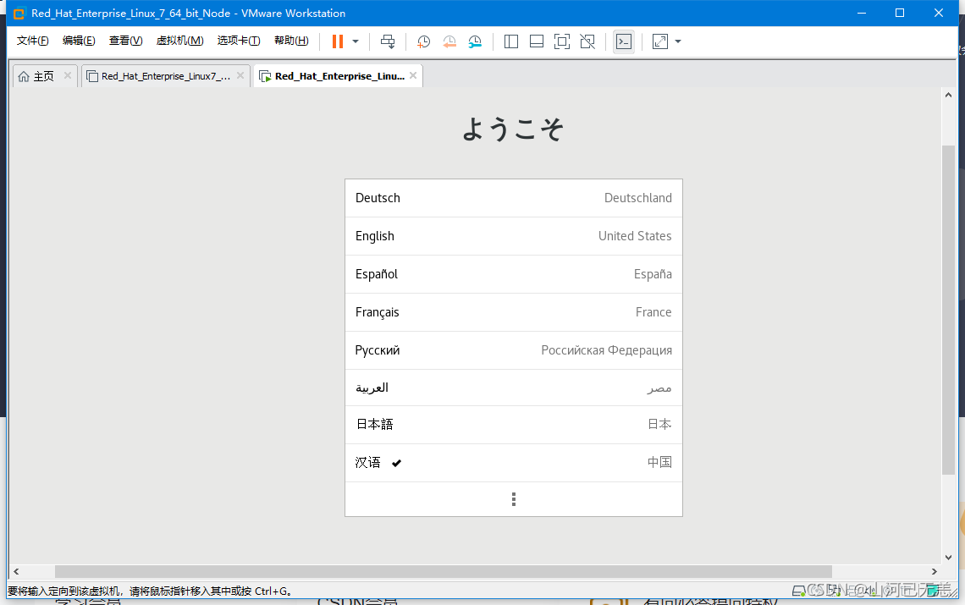Screen dimensions: 965x605
Task: Toggle the library sidebar panel icon
Action: coord(510,41)
